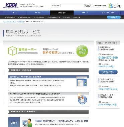The image size is (124, 127).
Task: Call phone number 0120-577-399
Action: (x=108, y=57)
